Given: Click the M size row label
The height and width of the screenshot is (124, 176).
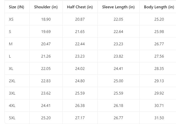Looking at the screenshot, I should click(11, 44).
